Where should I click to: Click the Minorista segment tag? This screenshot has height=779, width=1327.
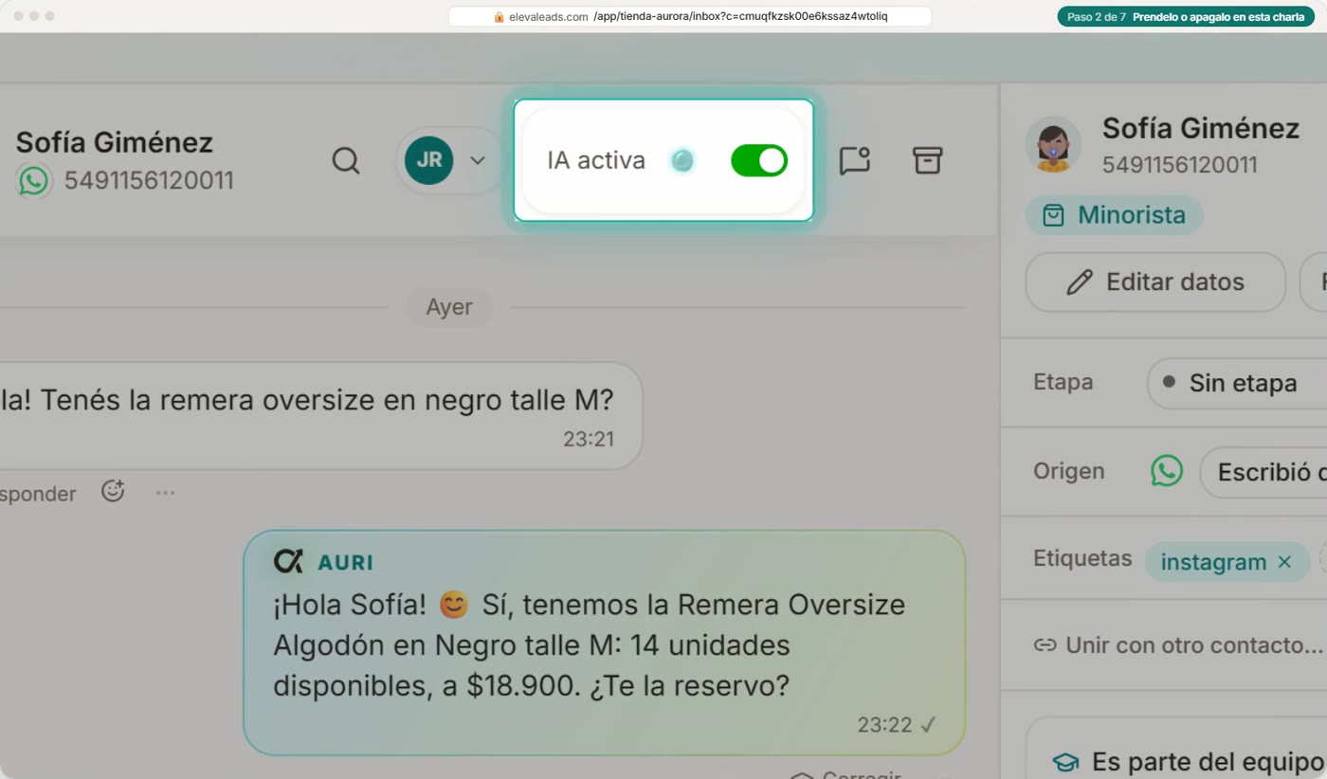pyautogui.click(x=1115, y=215)
